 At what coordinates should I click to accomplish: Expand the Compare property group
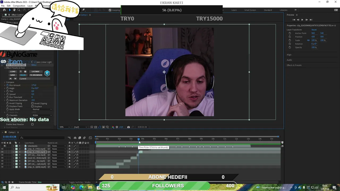[5, 82]
